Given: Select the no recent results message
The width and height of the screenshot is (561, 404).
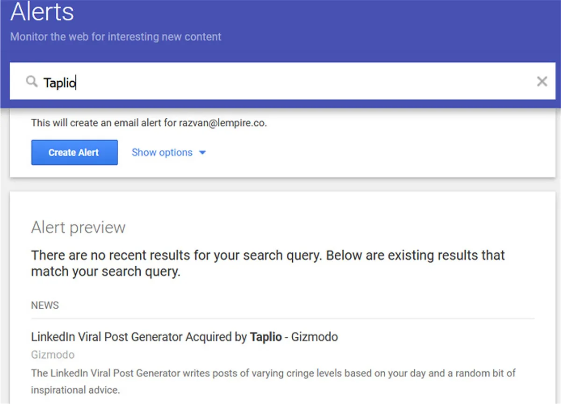Looking at the screenshot, I should 268,263.
